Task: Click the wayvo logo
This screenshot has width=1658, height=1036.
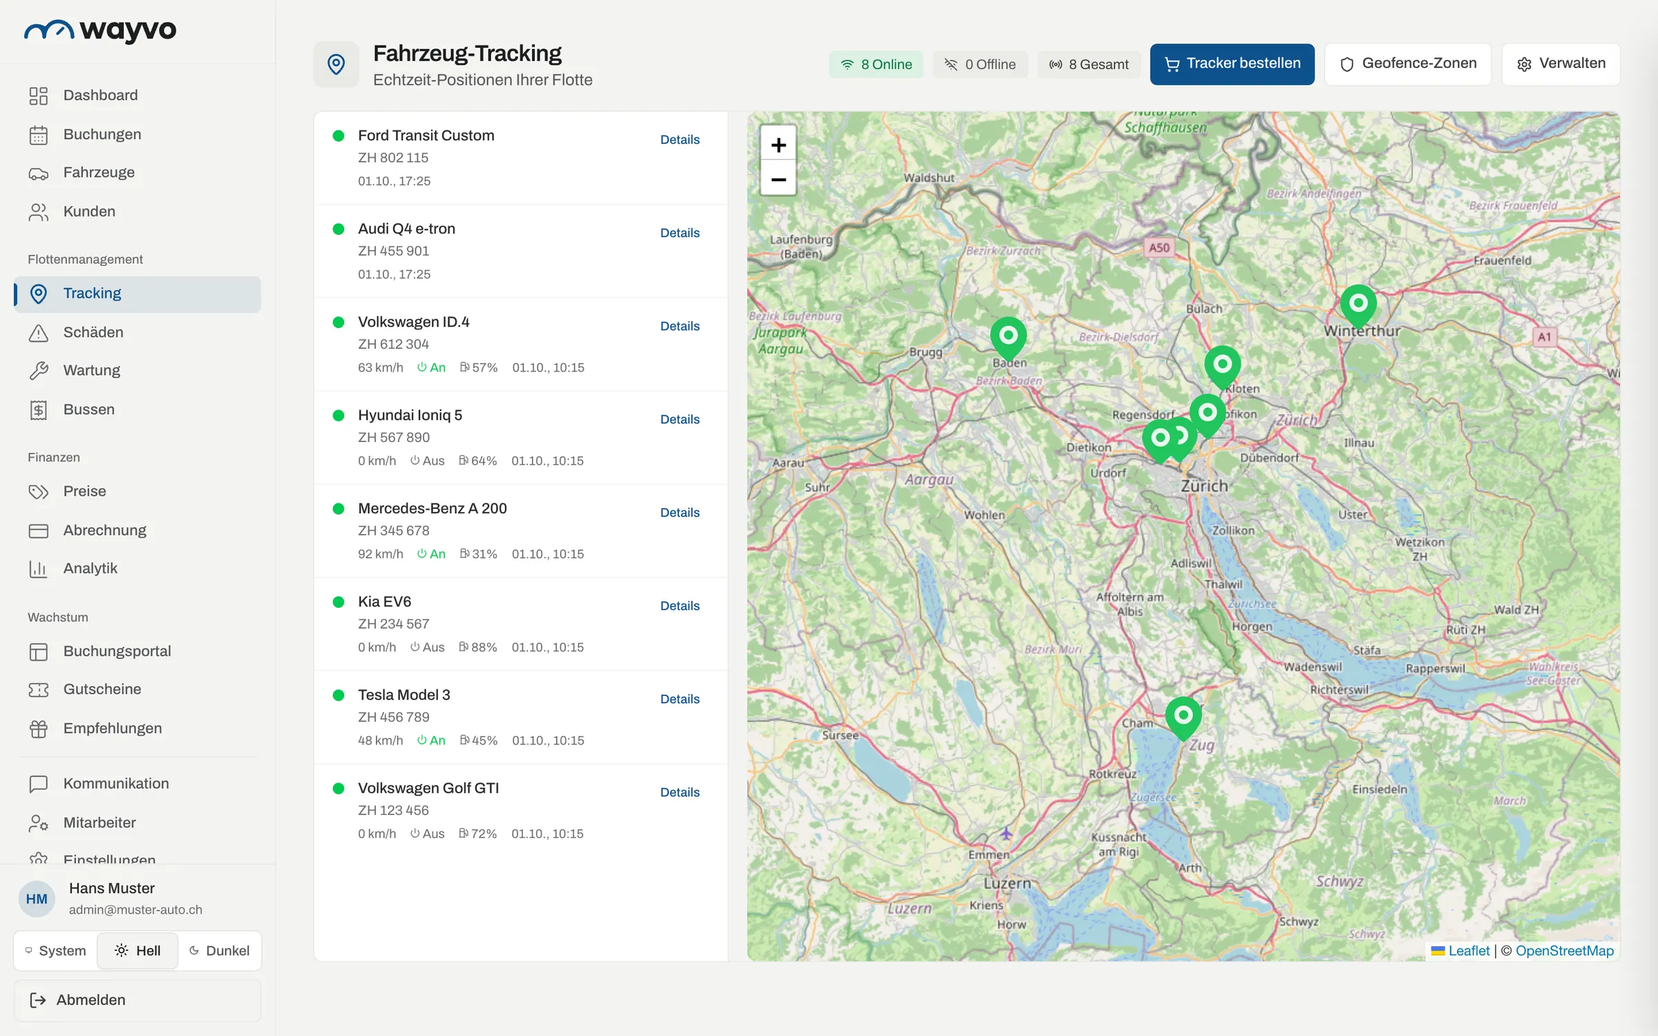Action: coord(101,30)
